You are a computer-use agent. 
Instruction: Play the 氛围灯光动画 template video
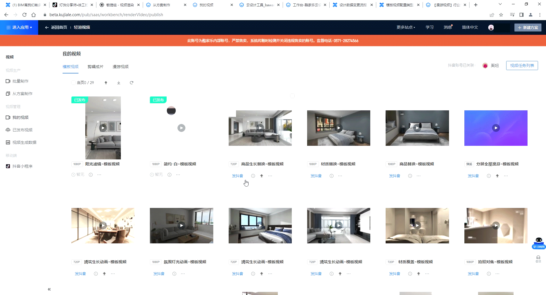click(x=181, y=226)
